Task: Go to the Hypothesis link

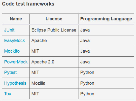Action: (x=15, y=83)
